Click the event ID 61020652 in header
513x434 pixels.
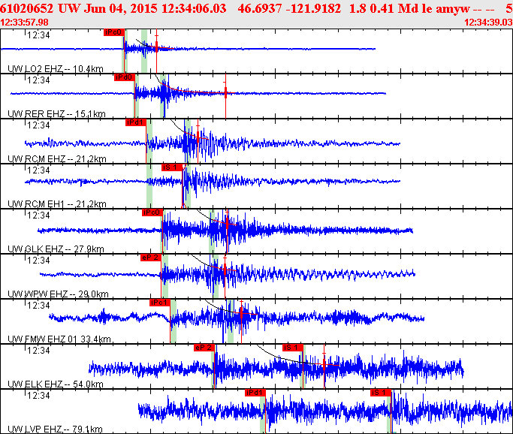[x=27, y=8]
